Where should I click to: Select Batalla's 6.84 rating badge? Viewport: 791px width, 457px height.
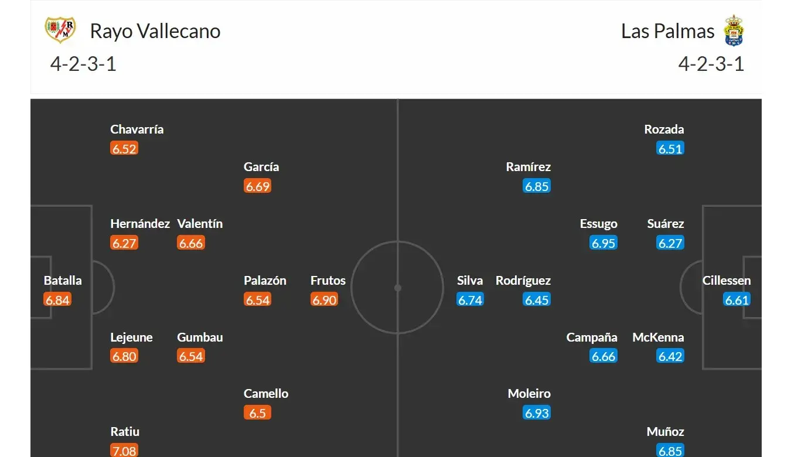point(57,300)
